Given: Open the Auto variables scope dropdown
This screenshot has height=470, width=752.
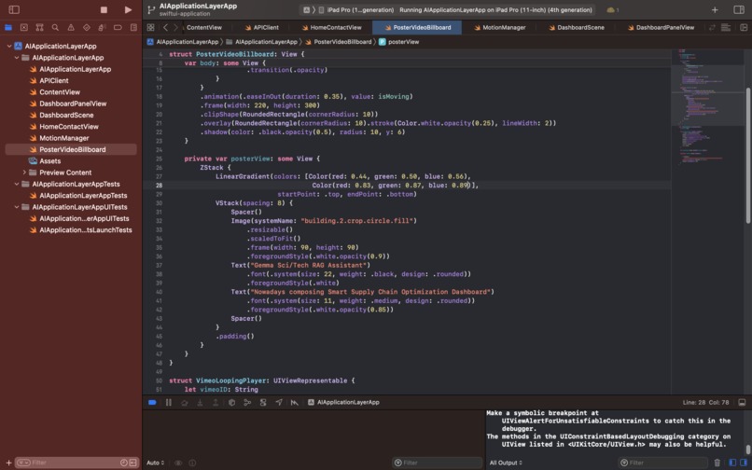Looking at the screenshot, I should click(x=156, y=463).
